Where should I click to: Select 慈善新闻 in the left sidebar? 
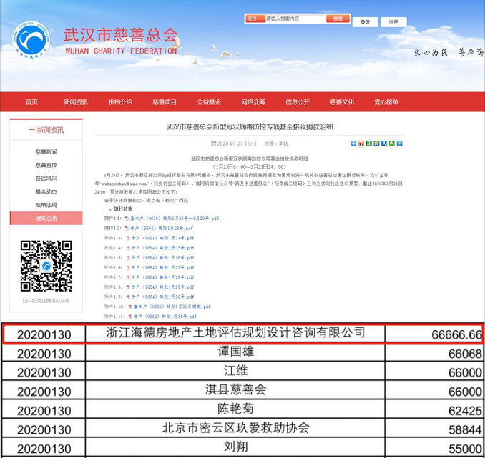coord(46,152)
